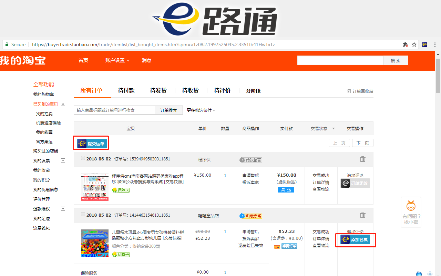Switch to the 待发货 tab
The width and height of the screenshot is (441, 276).
pos(158,90)
